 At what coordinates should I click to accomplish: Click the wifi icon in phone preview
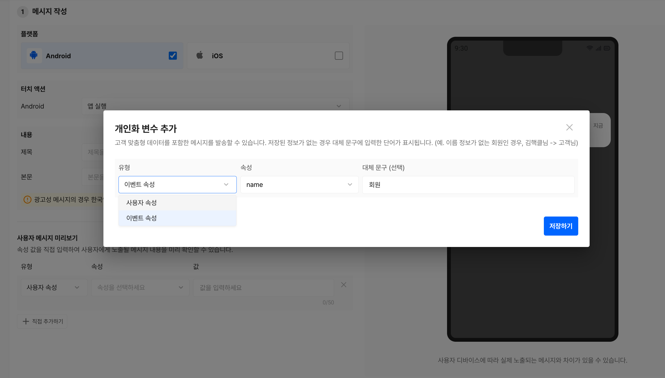(590, 48)
